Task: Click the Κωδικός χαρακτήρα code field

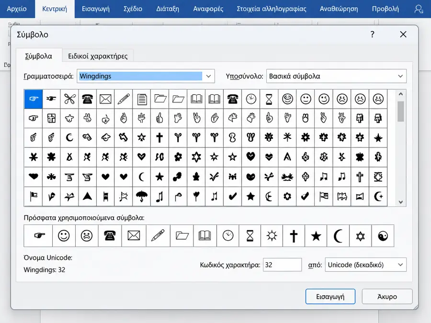Action: [282, 265]
